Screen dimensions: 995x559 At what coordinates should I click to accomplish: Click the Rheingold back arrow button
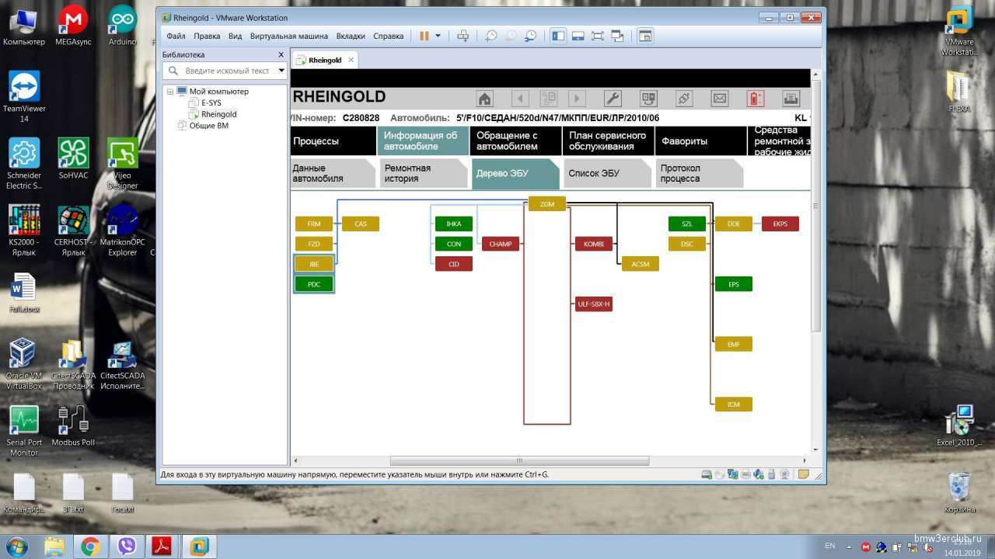pos(521,99)
